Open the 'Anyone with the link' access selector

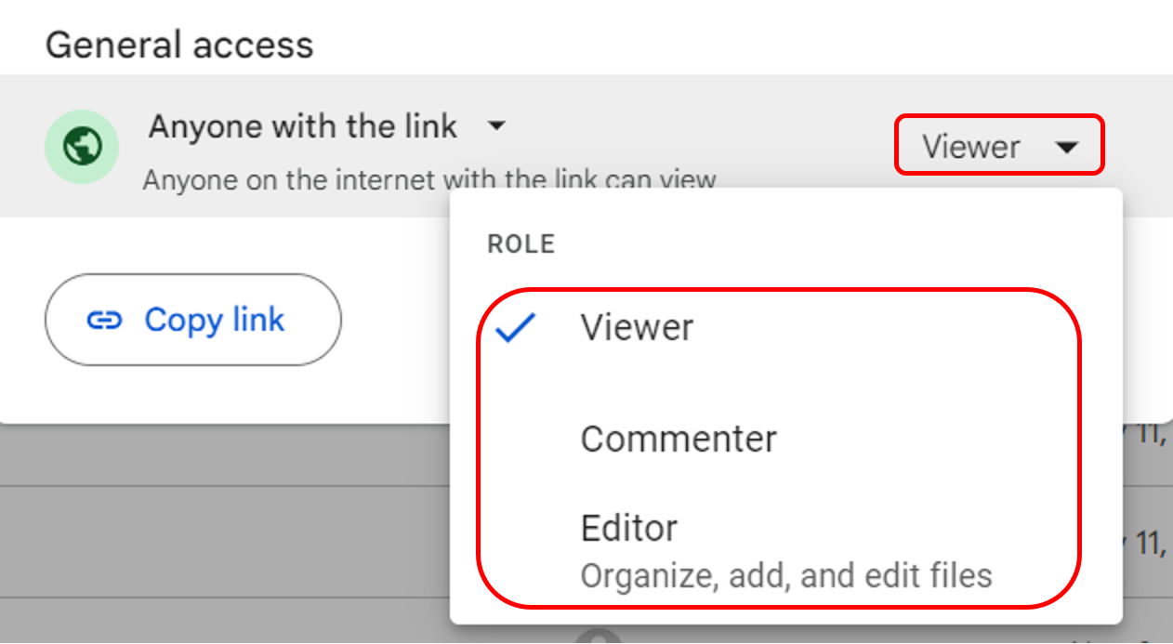[303, 126]
